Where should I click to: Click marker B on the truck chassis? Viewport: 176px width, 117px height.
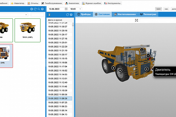114,68
